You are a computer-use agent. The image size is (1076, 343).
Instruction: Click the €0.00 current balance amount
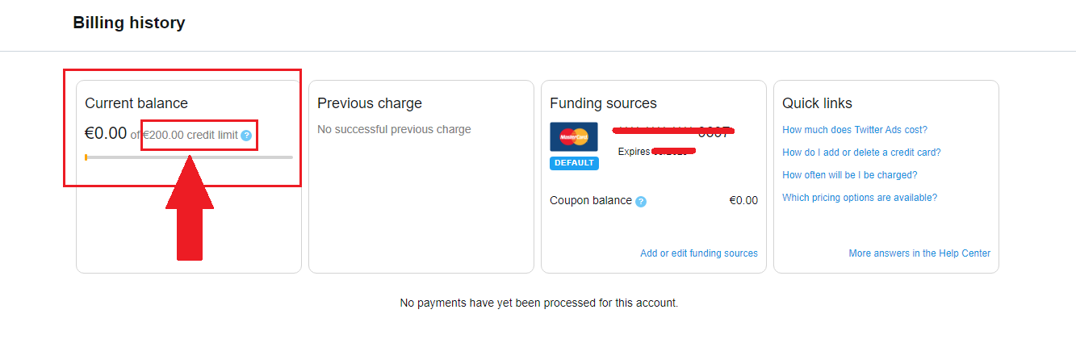pyautogui.click(x=106, y=133)
